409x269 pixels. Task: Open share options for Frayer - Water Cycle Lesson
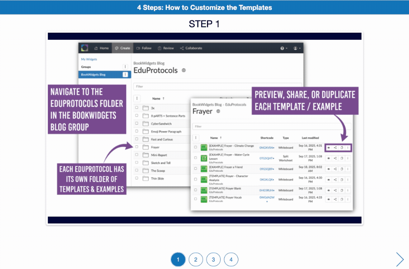pos(335,158)
